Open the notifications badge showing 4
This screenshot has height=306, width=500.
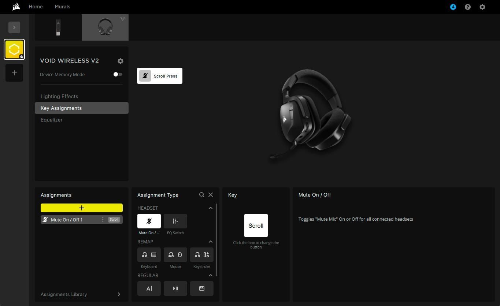tap(453, 7)
